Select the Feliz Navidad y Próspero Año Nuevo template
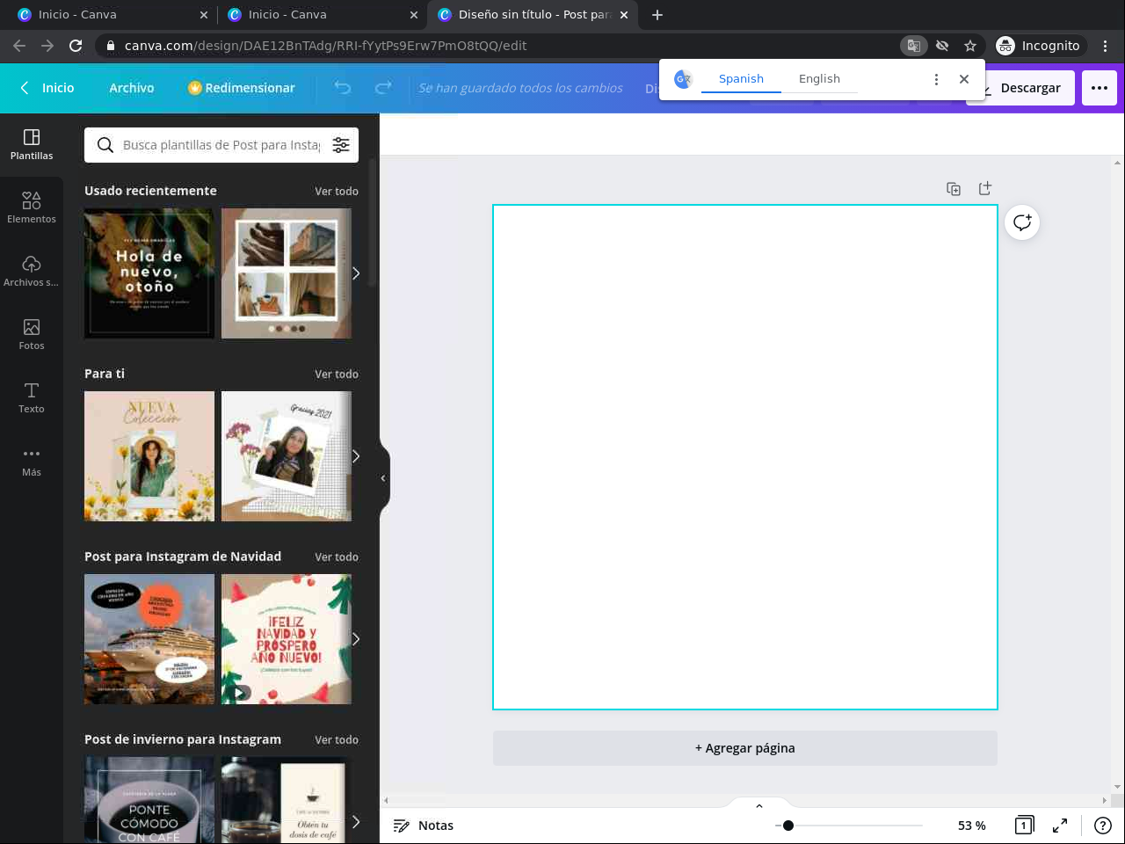 (x=287, y=639)
